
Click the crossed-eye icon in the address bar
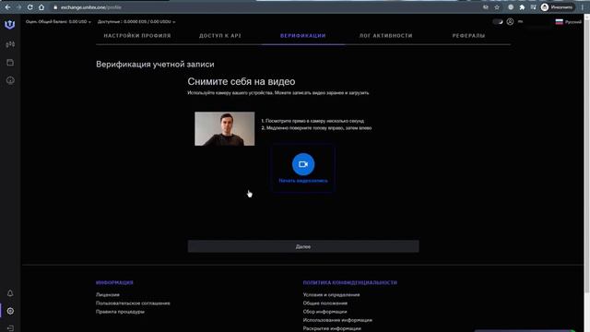(x=486, y=7)
